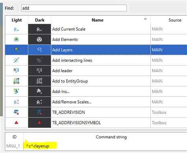Click the Dark column header
The width and height of the screenshot is (187, 153).
(39, 20)
